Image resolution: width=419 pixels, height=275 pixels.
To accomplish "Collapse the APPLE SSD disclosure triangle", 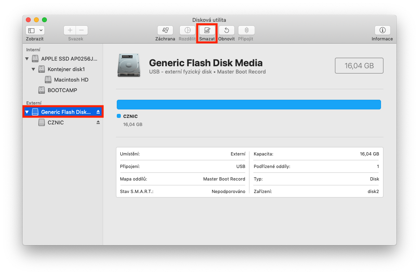I will [27, 59].
